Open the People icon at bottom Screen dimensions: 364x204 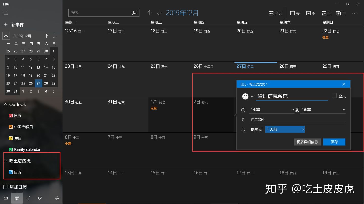[x=28, y=198]
